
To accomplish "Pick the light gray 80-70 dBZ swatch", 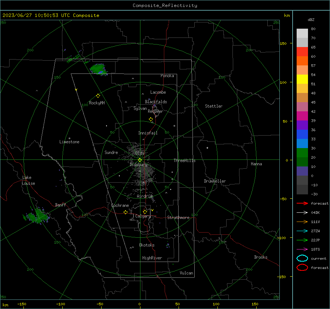I will [302, 33].
